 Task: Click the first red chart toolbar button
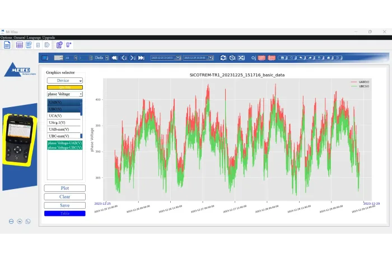point(262,58)
